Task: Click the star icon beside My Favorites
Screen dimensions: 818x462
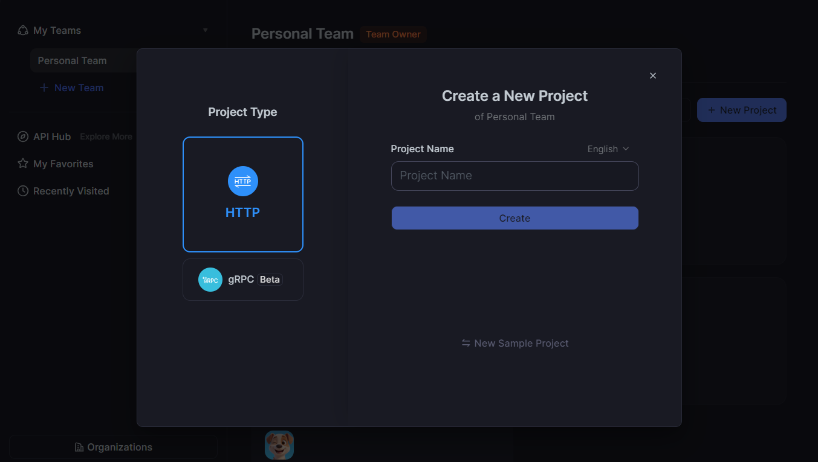Action: pos(22,164)
